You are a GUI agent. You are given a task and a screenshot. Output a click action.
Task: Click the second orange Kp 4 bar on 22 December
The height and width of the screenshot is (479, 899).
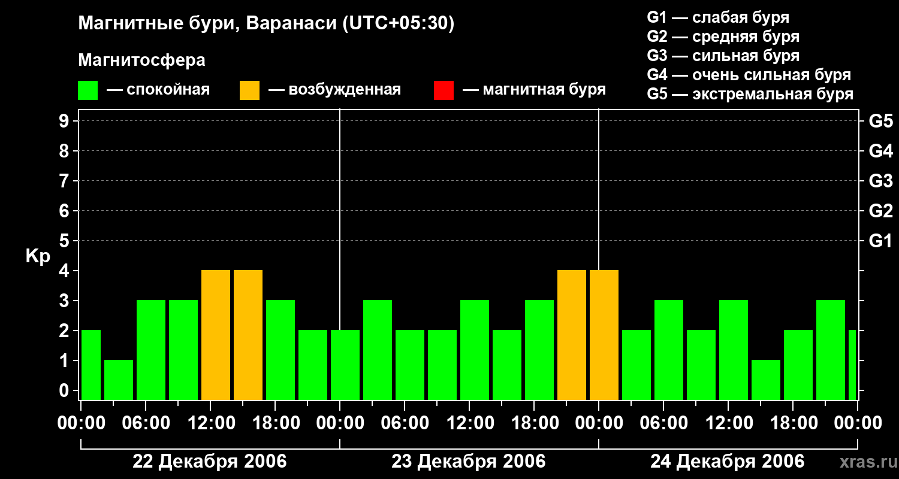click(x=248, y=335)
